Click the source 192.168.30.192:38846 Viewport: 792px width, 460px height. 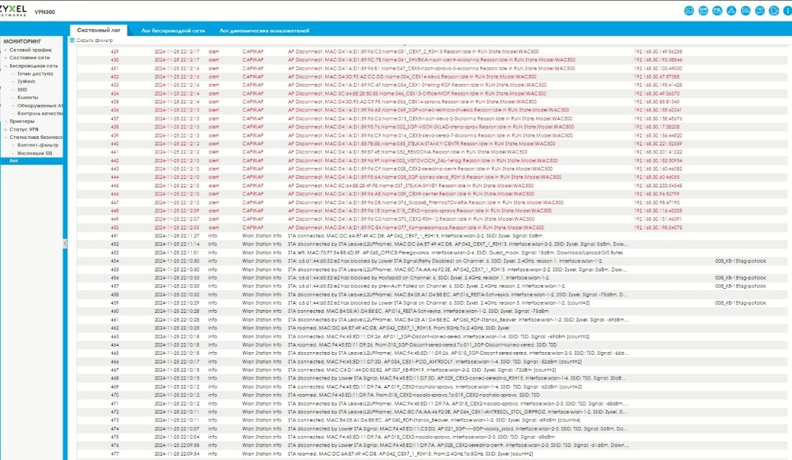658,59
